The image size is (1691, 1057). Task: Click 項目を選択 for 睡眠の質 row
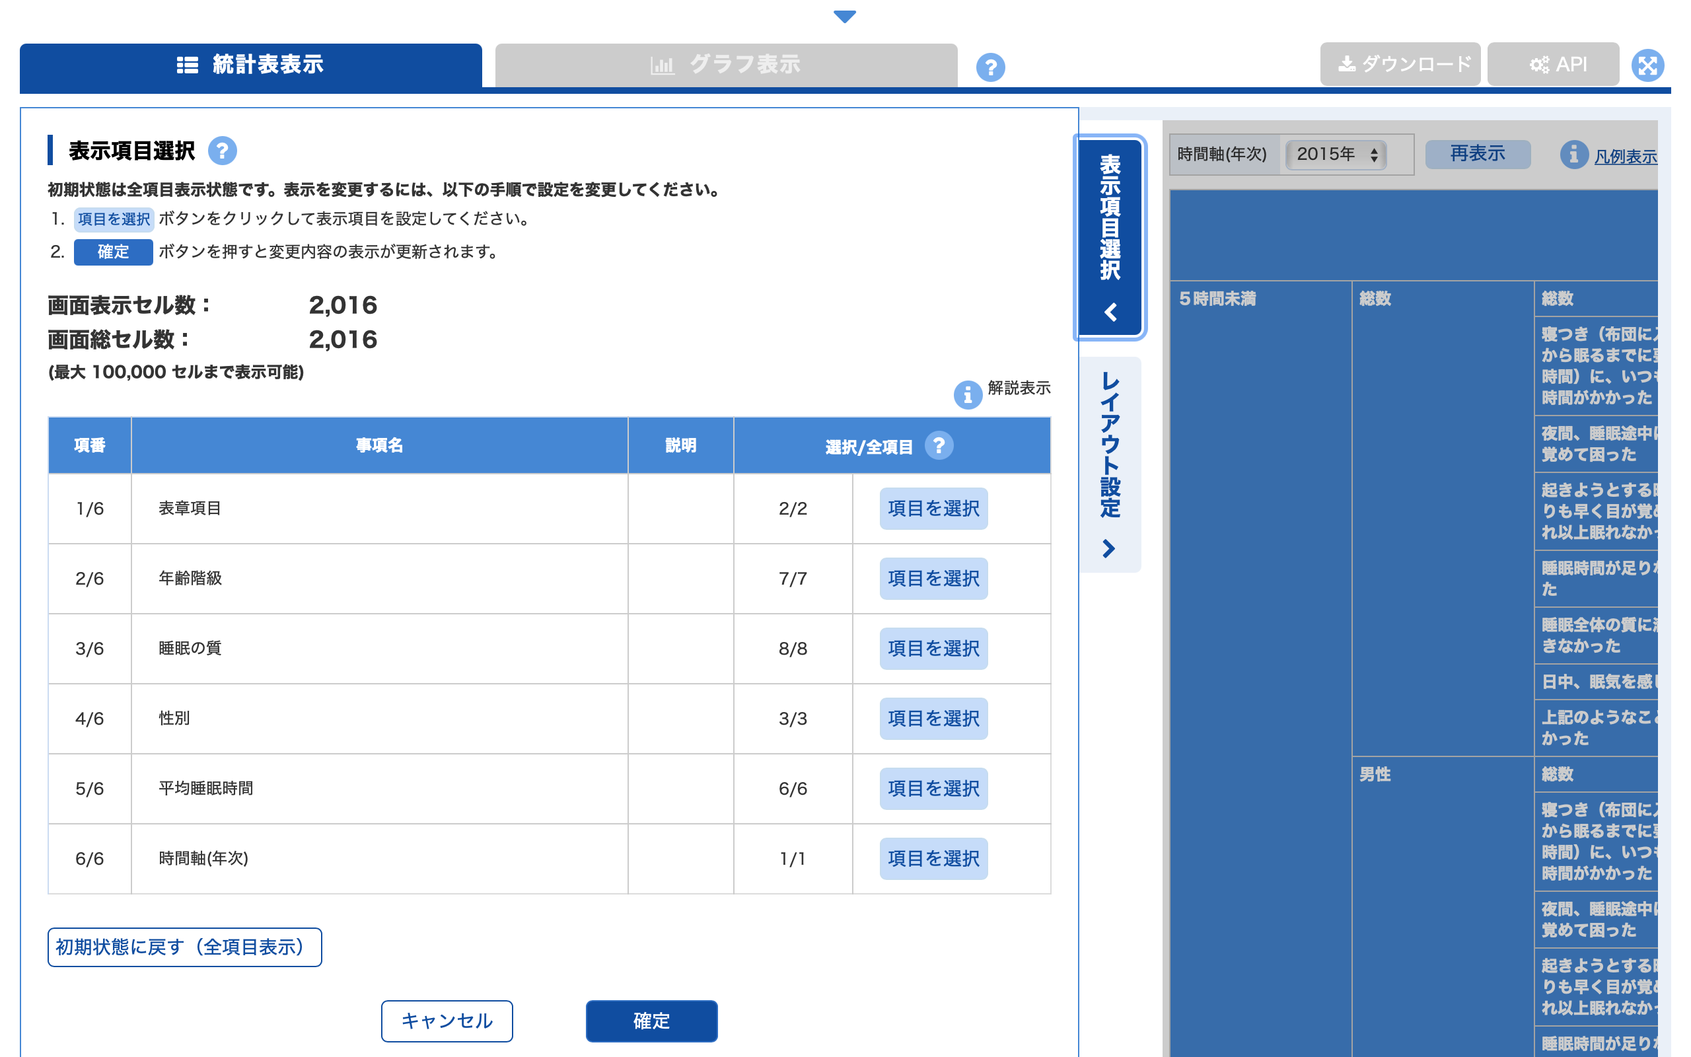[x=933, y=648]
